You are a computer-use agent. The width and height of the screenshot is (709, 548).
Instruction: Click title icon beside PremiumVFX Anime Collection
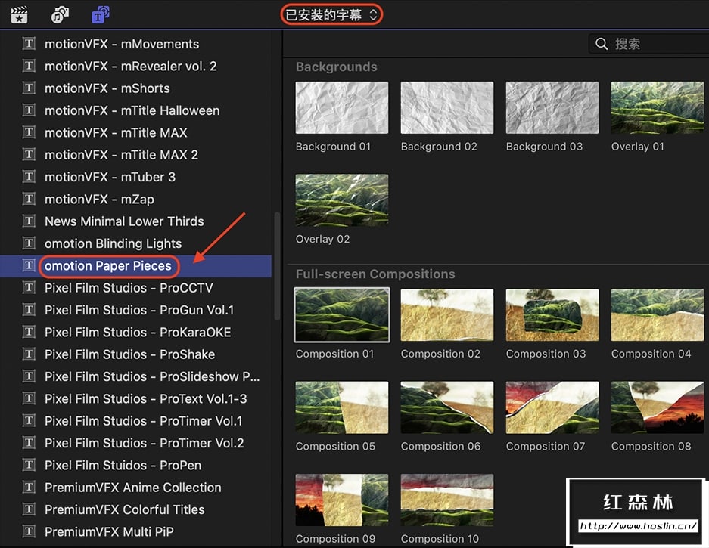pos(29,487)
